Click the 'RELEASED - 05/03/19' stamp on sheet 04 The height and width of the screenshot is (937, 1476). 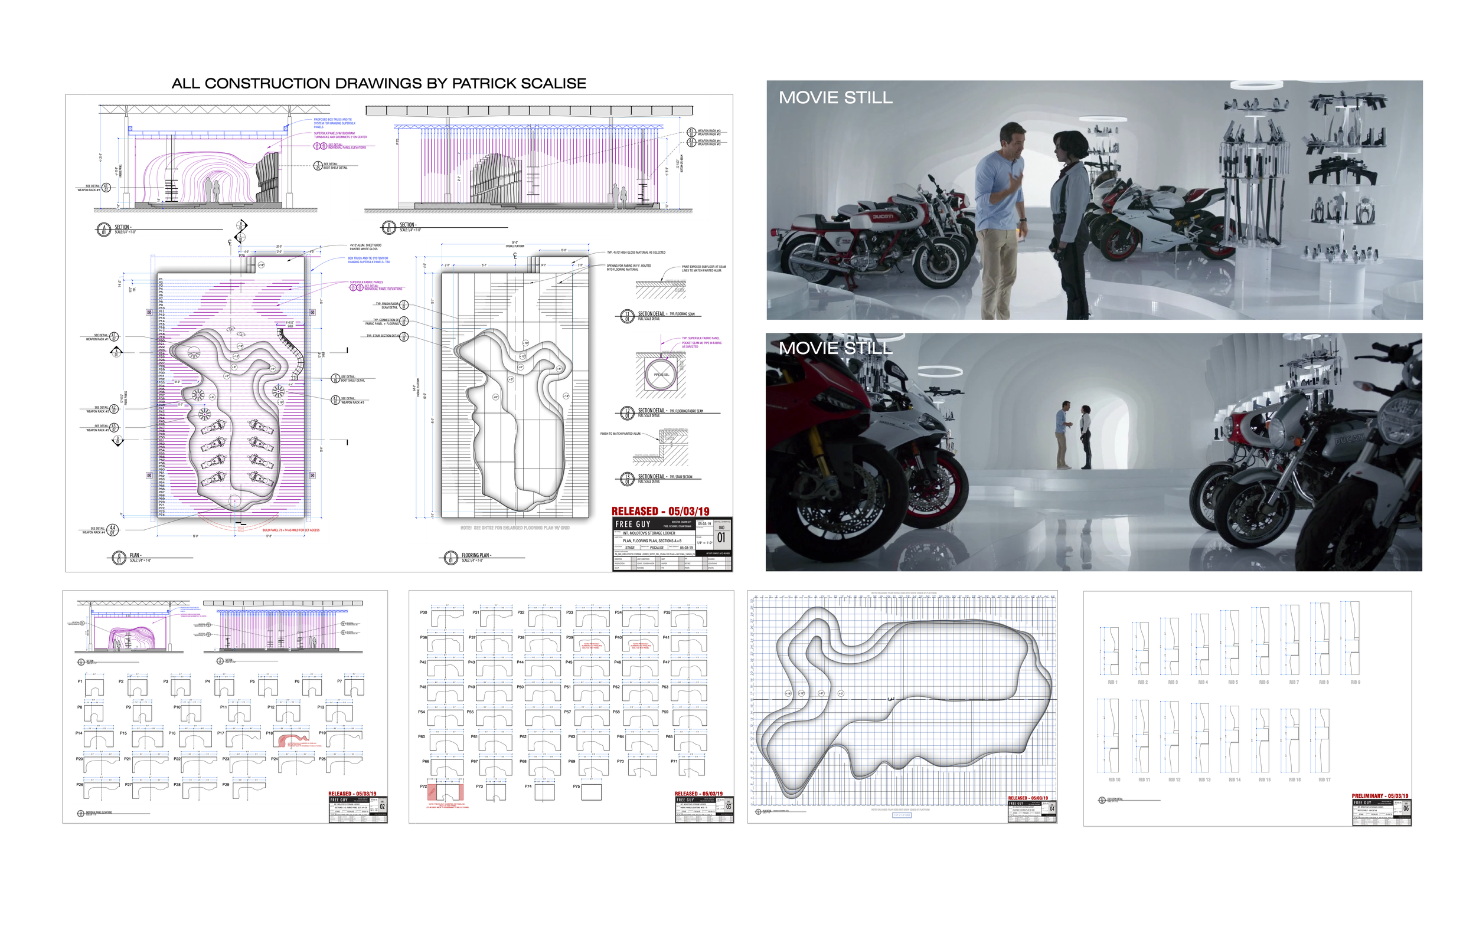[1028, 798]
